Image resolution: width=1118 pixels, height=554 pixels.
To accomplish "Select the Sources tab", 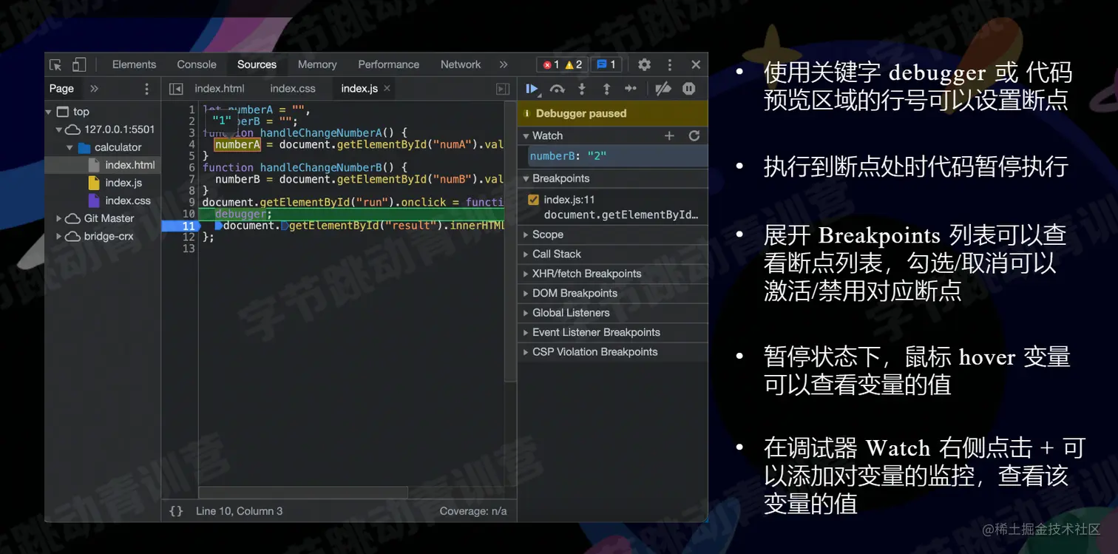I will click(x=257, y=65).
